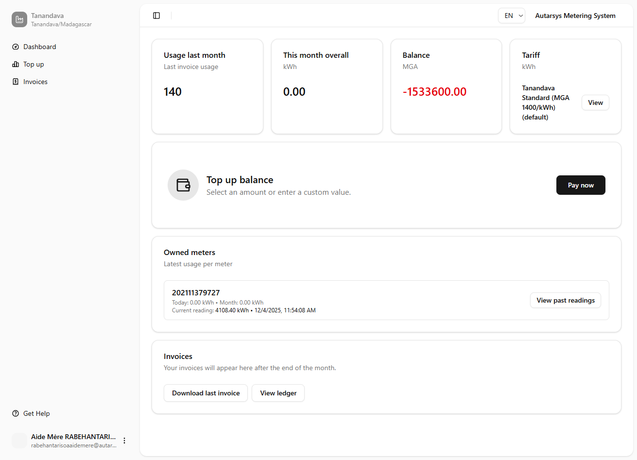Open the EN language dropdown
This screenshot has width=637, height=460.
(511, 15)
